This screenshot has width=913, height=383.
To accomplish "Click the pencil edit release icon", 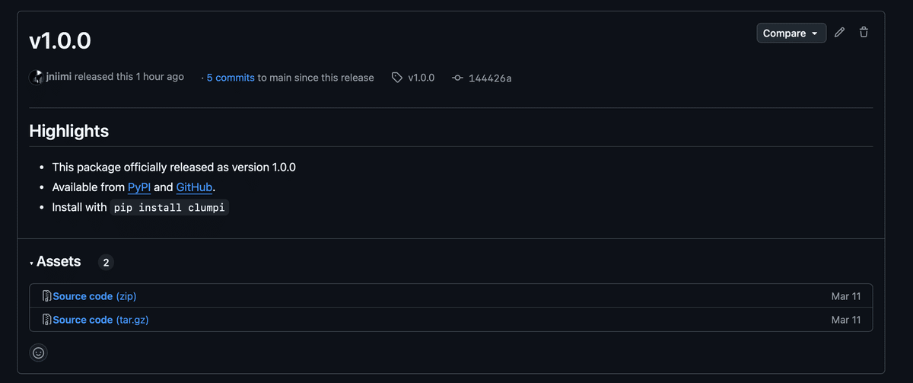I will (x=839, y=33).
